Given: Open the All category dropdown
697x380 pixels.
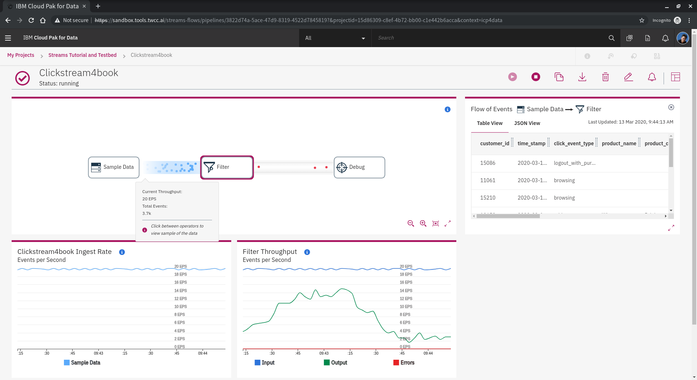Looking at the screenshot, I should 335,38.
